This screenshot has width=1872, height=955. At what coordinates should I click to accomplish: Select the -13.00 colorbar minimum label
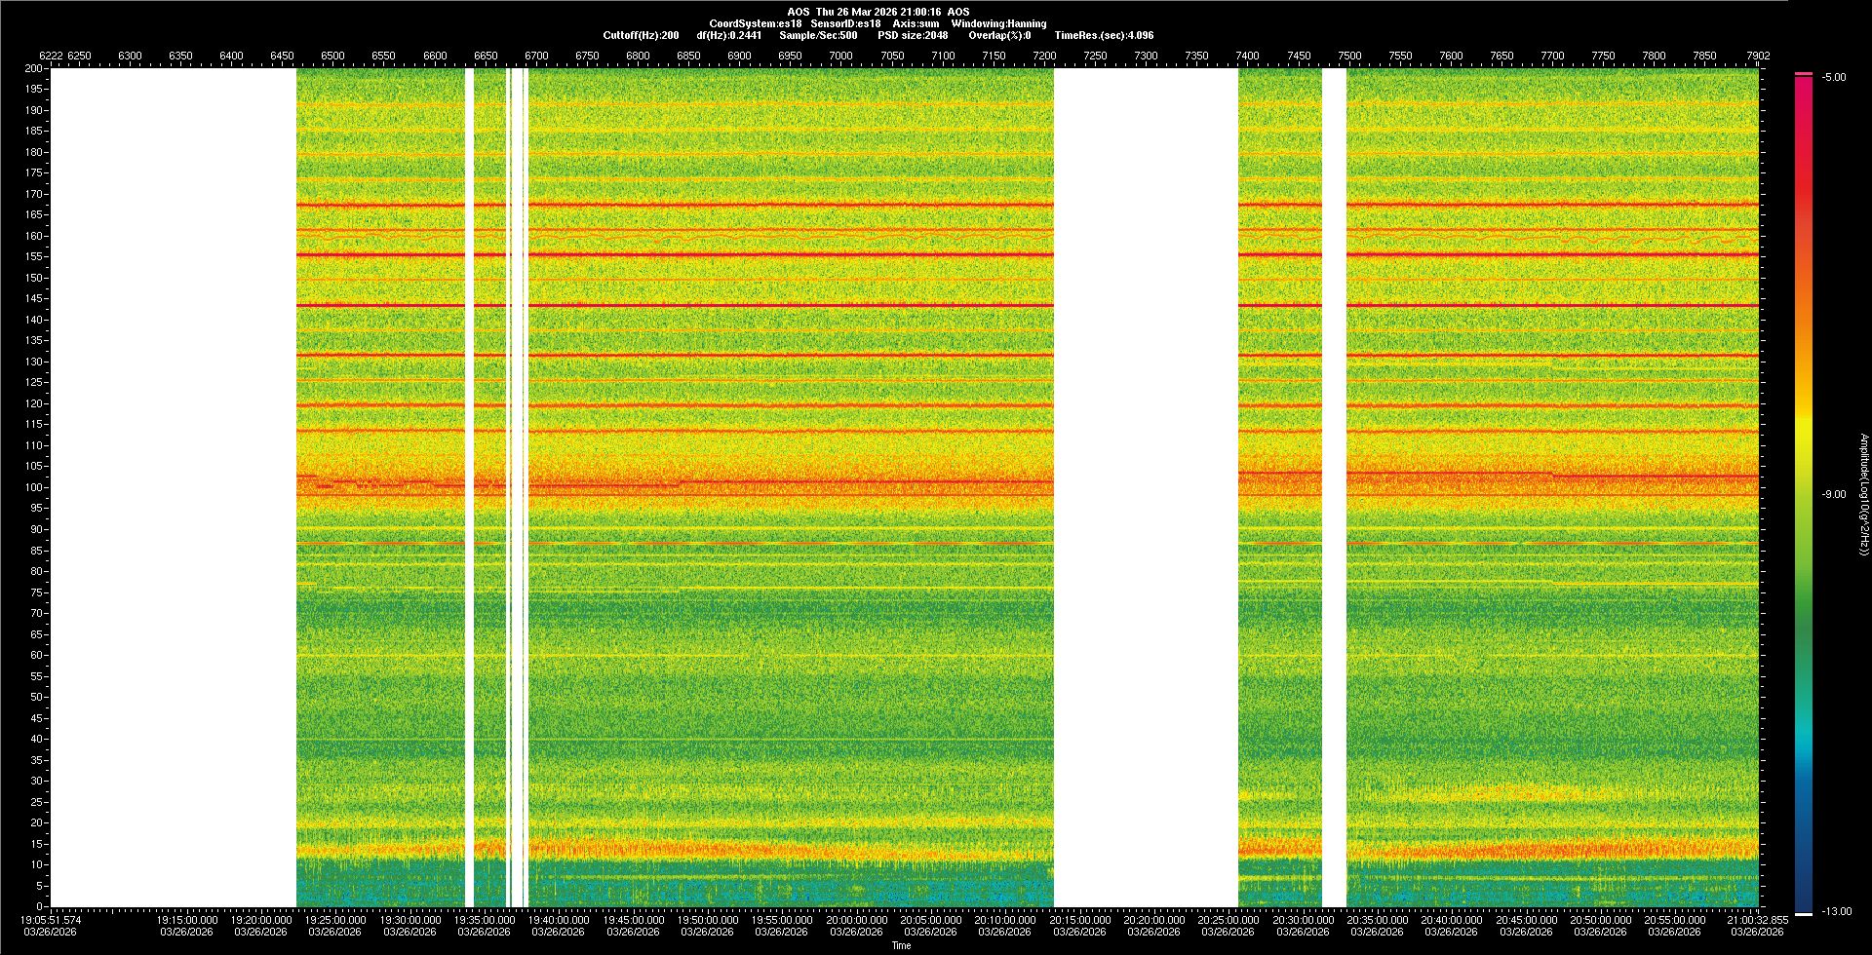pyautogui.click(x=1835, y=912)
